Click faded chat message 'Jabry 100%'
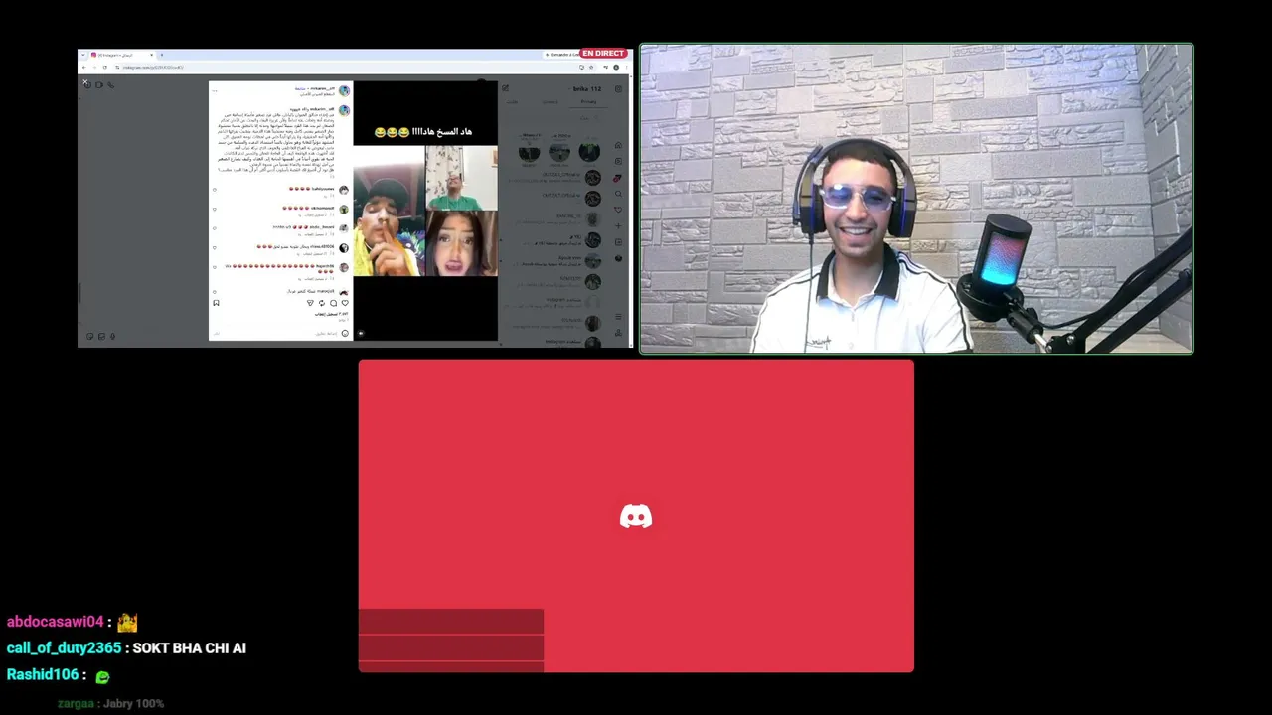Screen dimensions: 1272x715 click(133, 704)
